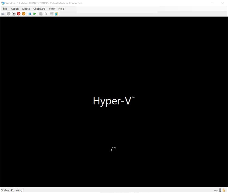
Task: Open the Clipboard menu
Action: (39, 9)
